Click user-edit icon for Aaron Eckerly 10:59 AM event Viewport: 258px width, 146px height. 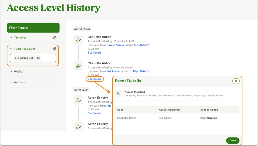pos(78,100)
